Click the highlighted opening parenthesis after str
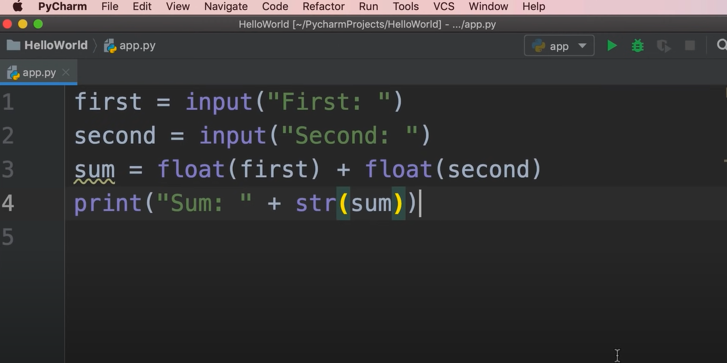727x363 pixels. click(x=344, y=203)
